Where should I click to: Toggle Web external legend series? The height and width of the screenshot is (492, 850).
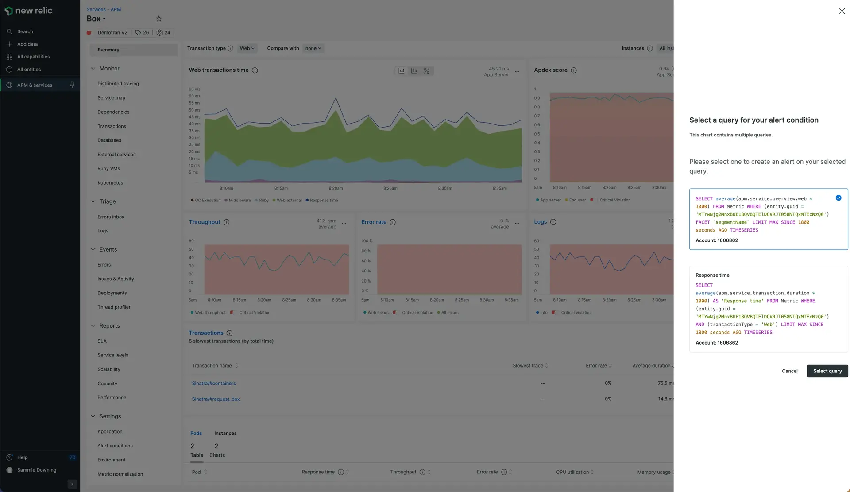point(287,201)
